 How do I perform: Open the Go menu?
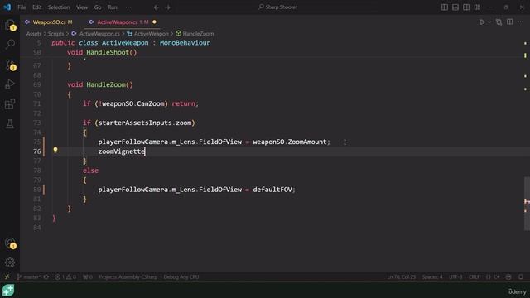(x=98, y=7)
